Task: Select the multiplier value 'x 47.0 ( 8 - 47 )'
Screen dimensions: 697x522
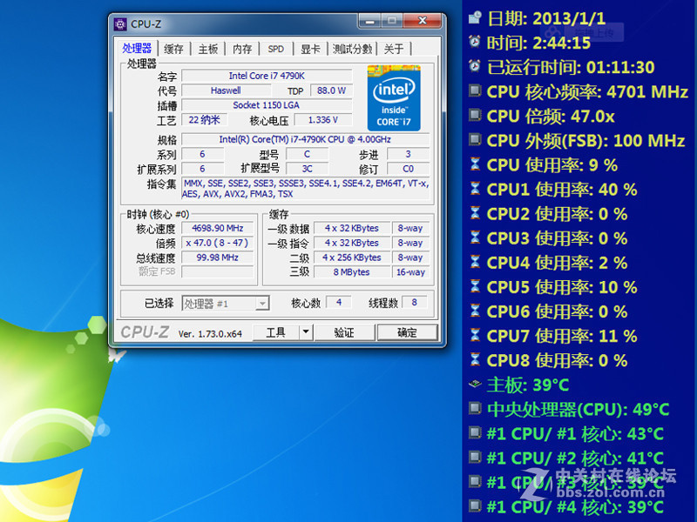Action: (x=217, y=243)
